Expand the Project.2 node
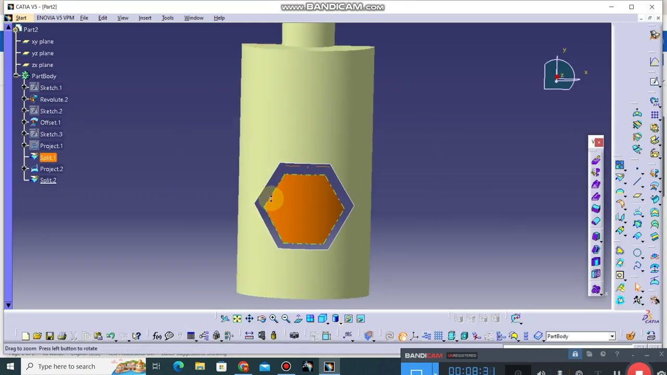667x375 pixels. click(24, 169)
